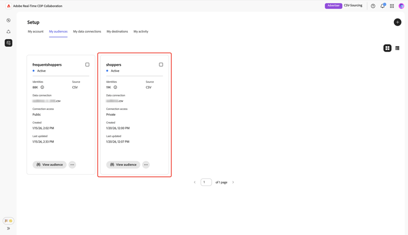Open the second sidebar connections icon
Viewport: 408px width, 235px height.
(9, 32)
